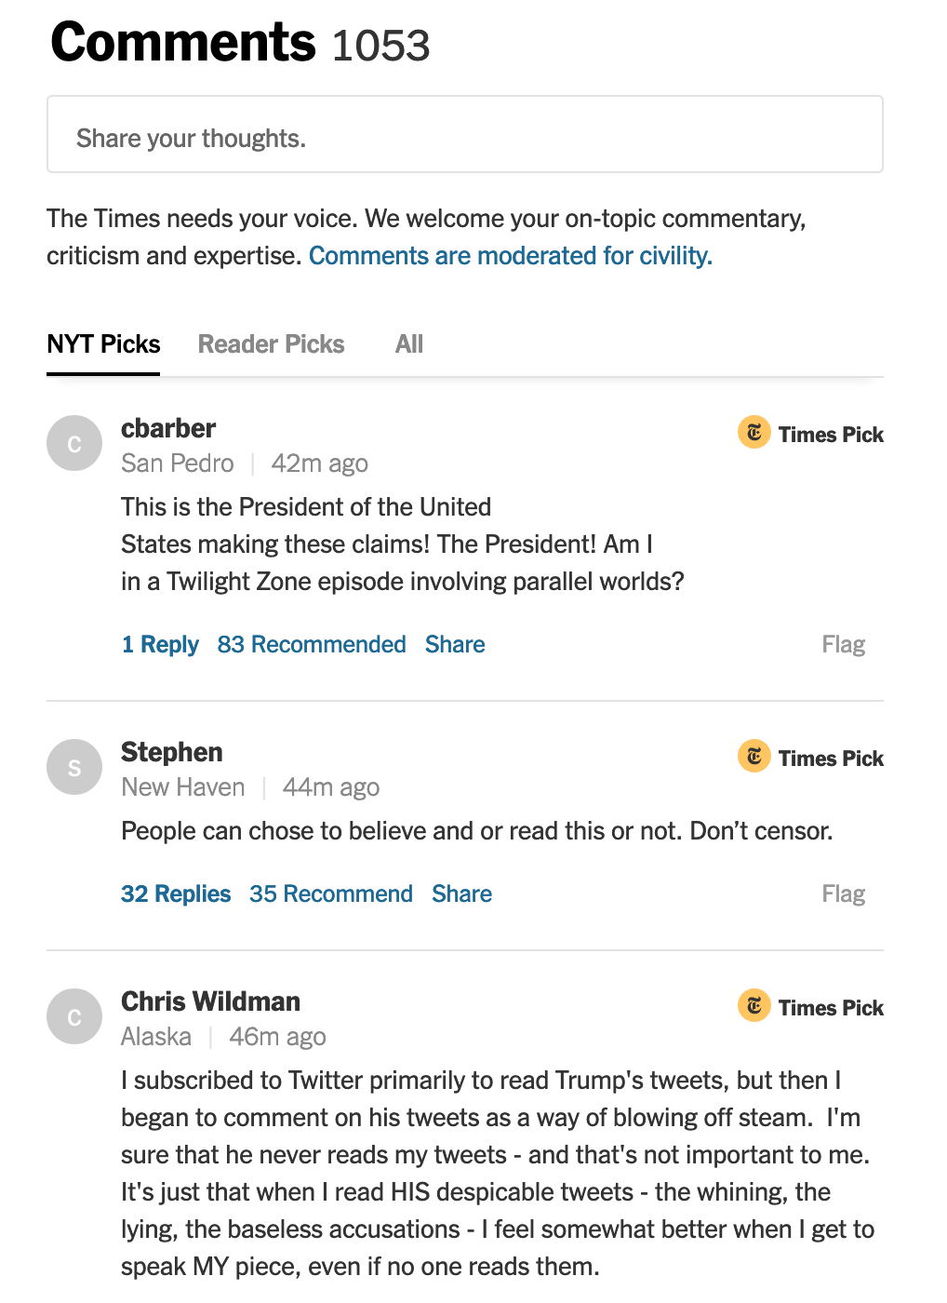Screen dimensions: 947x1303
Task: Share cbarber's comment
Action: (455, 644)
